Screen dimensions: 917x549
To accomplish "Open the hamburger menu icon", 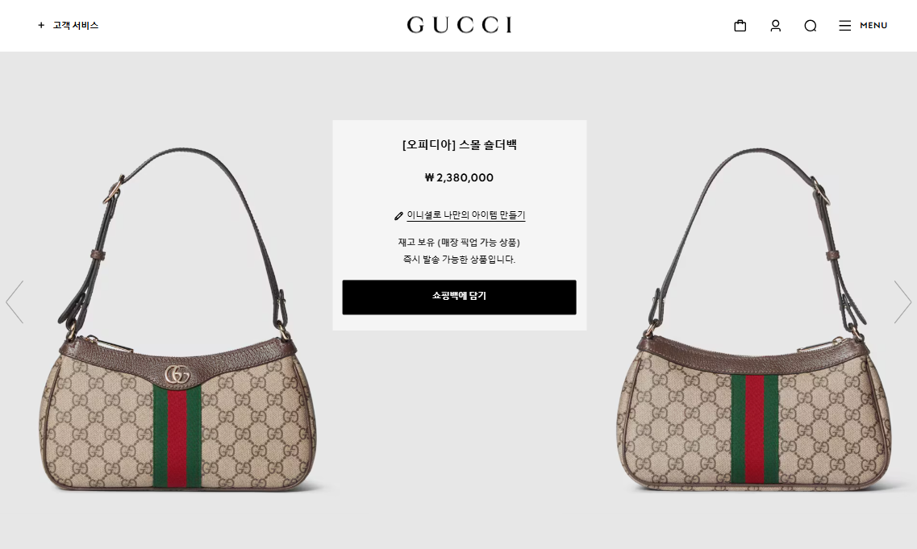I will 844,26.
